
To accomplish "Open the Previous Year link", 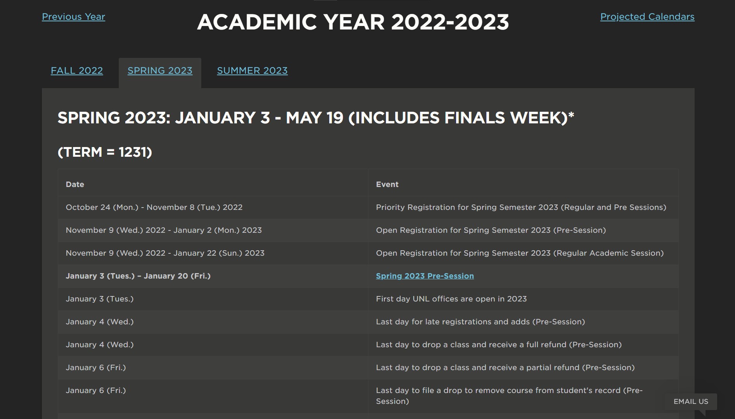I will click(73, 17).
